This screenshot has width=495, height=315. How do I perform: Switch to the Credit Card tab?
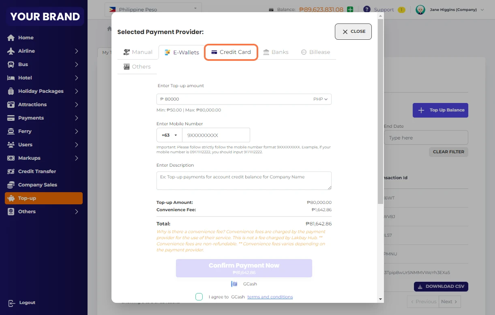pyautogui.click(x=231, y=52)
